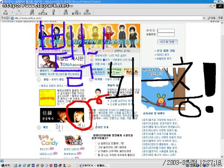Click the Internet Explorer quick launch icon
This screenshot has width=224, height=168.
(20, 165)
